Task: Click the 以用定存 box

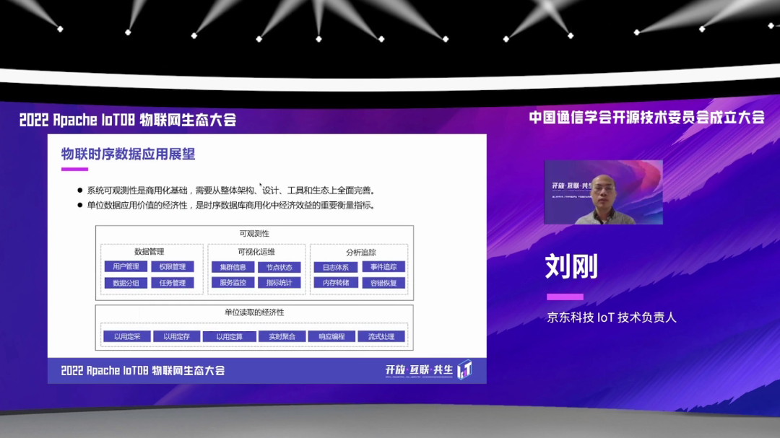Action: [x=177, y=336]
